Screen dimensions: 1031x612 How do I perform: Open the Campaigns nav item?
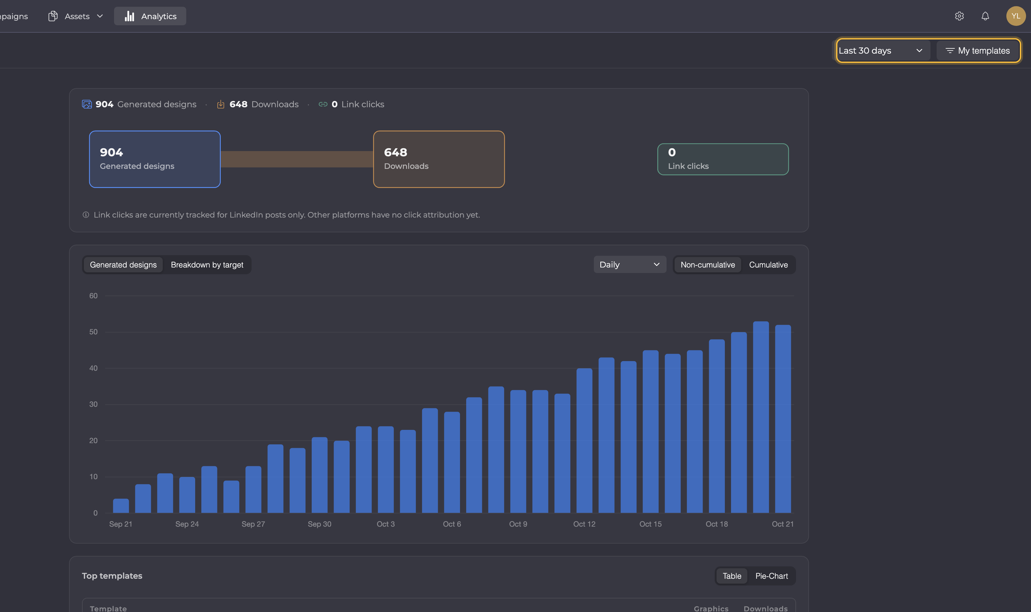(13, 16)
